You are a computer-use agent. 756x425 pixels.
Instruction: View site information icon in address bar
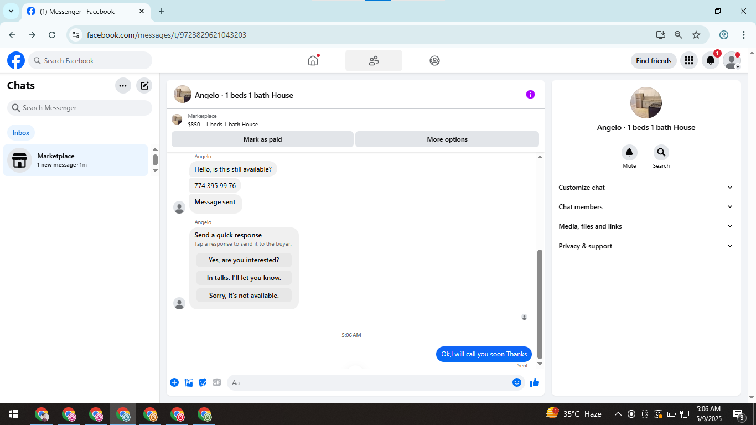click(x=76, y=35)
